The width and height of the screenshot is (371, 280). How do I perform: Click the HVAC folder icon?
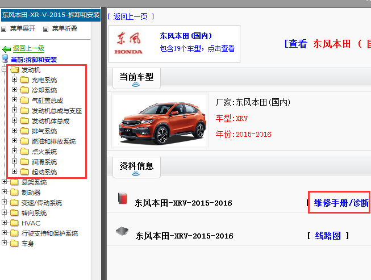14,223
